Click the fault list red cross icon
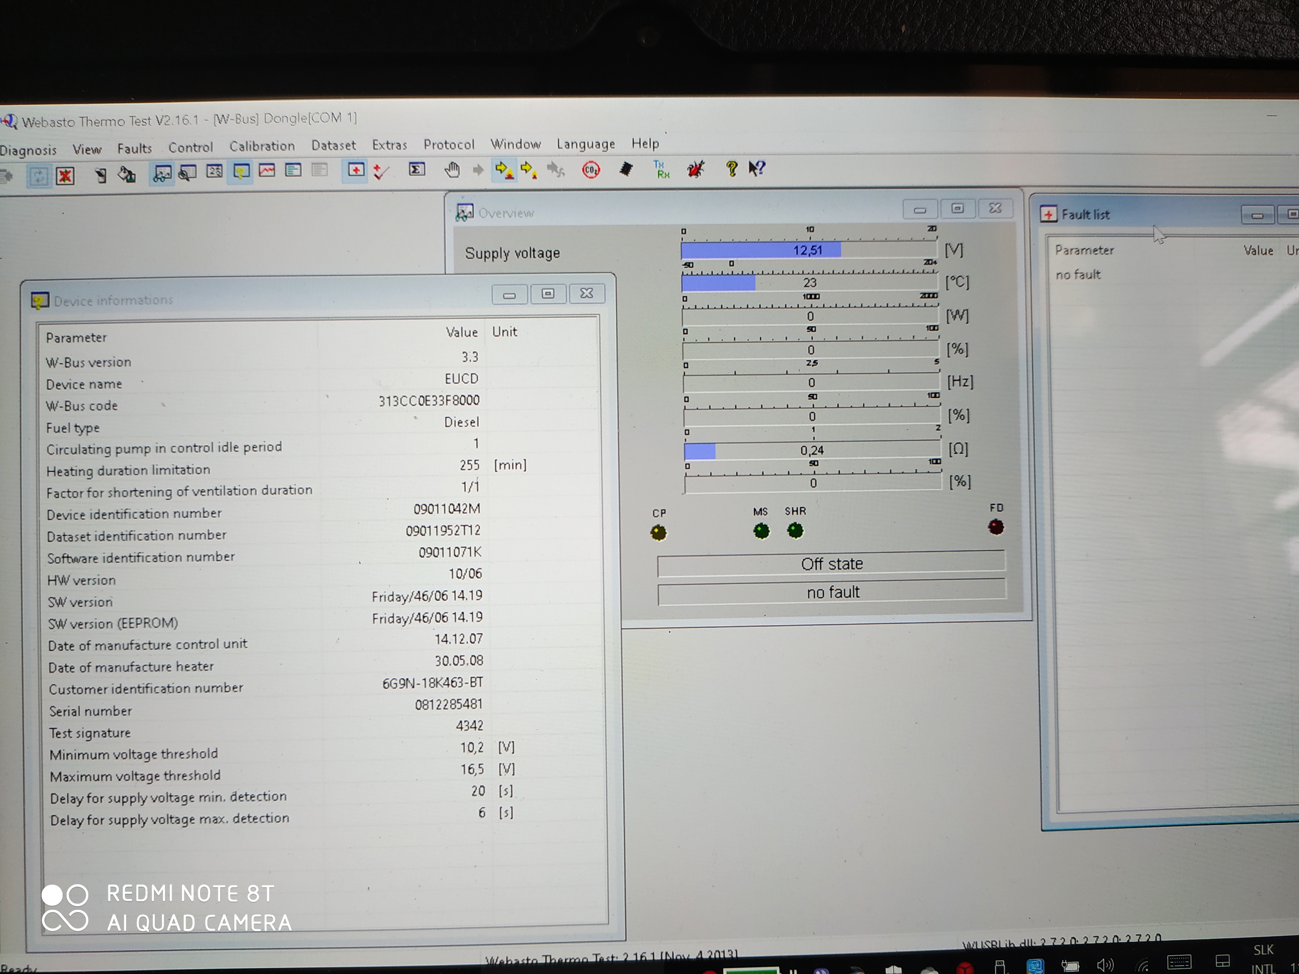The height and width of the screenshot is (974, 1299). 356,170
